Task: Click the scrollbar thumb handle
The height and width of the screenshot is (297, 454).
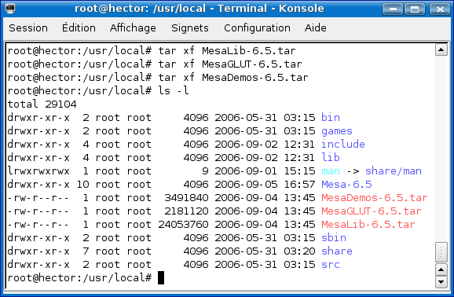Action: click(441, 252)
